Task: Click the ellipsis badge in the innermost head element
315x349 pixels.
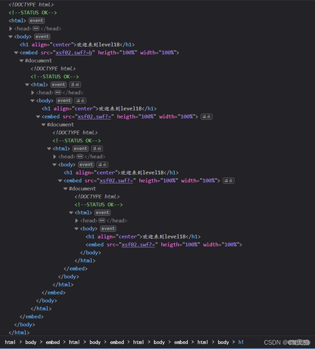Action: tap(102, 221)
